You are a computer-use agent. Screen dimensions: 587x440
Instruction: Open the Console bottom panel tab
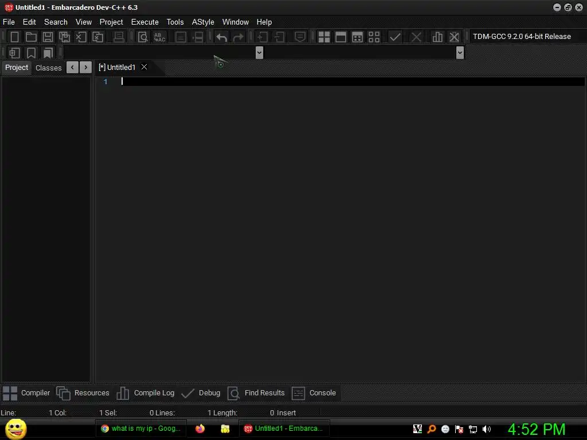(x=314, y=393)
